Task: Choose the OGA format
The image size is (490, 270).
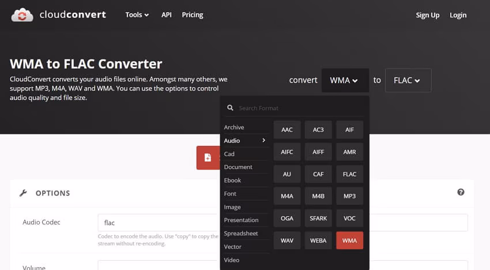Action: point(287,218)
